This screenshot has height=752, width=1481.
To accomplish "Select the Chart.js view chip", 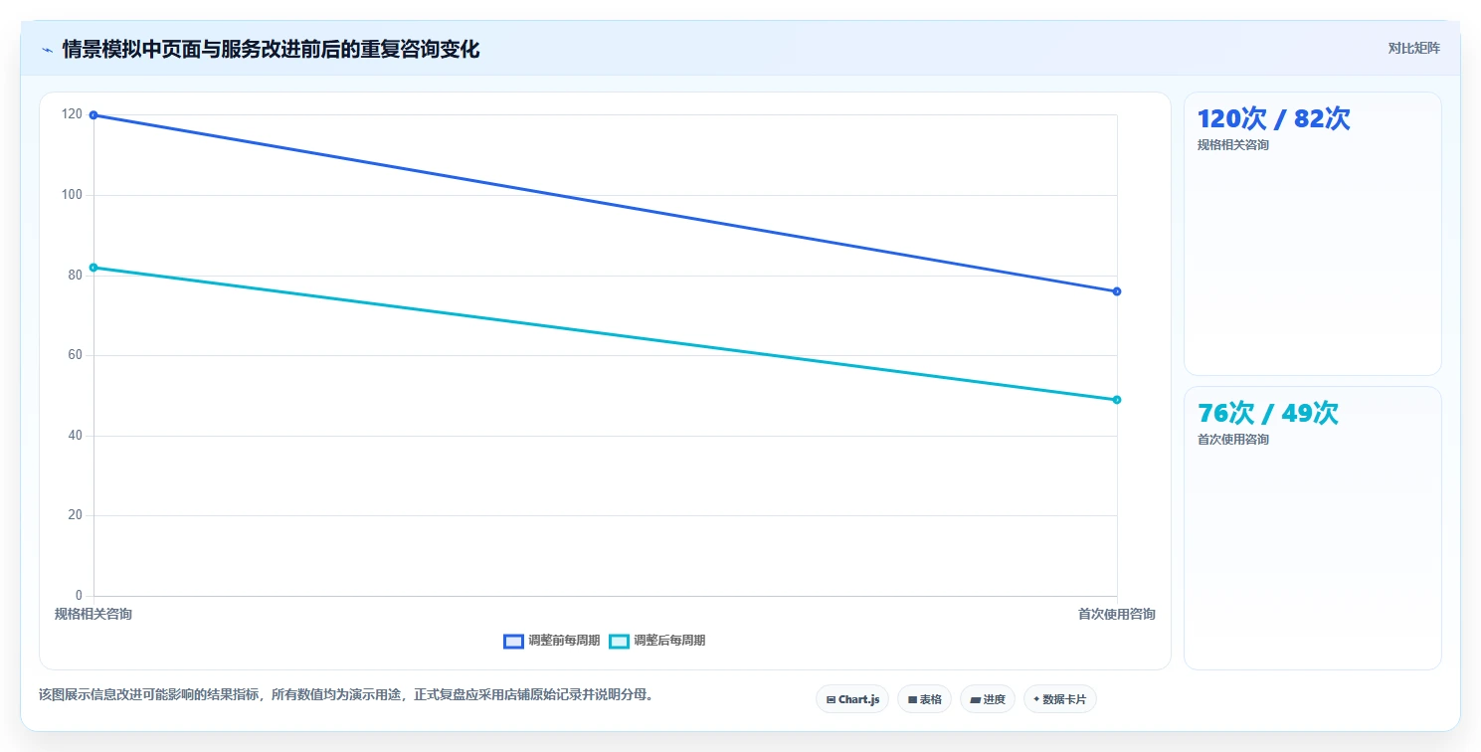I will point(852,699).
